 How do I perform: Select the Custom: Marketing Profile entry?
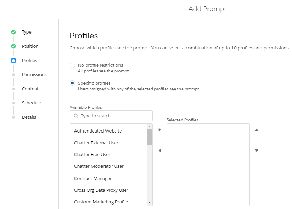click(x=101, y=202)
